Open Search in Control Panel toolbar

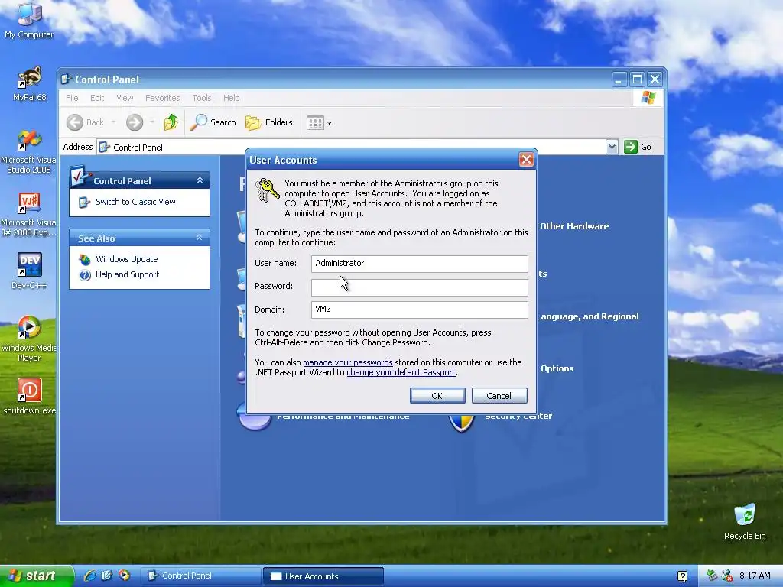[x=213, y=122]
